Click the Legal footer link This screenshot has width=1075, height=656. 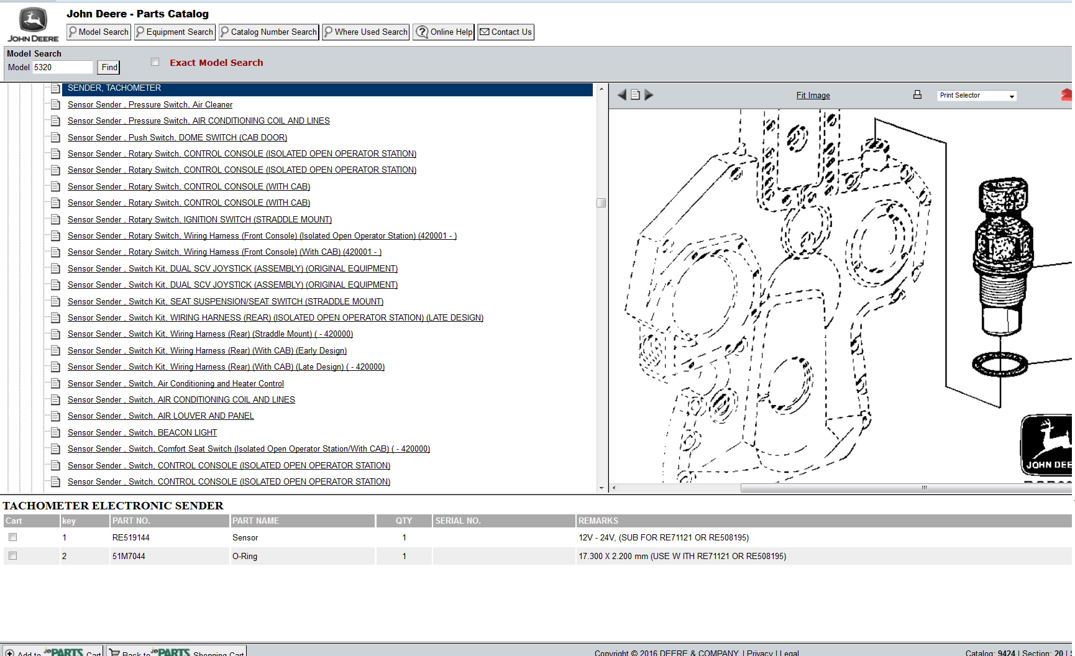click(x=789, y=653)
